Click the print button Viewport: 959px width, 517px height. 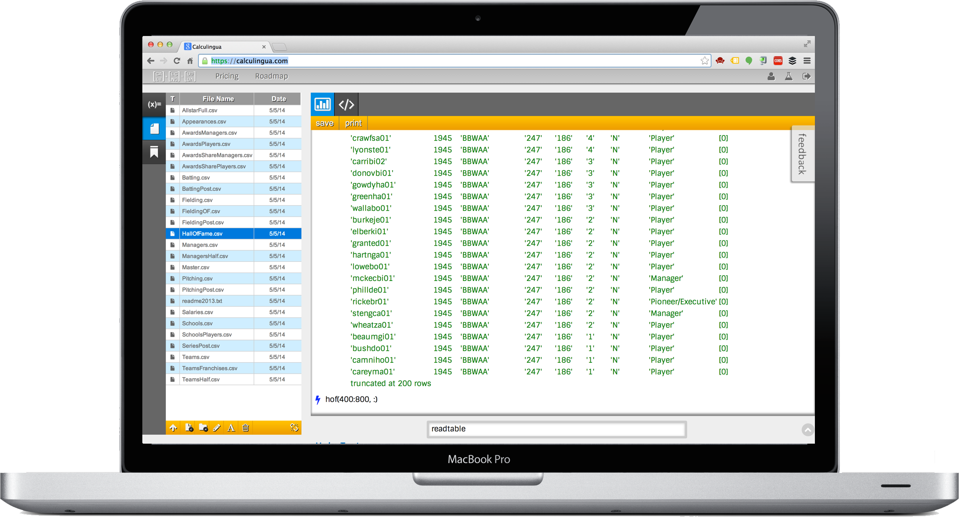(354, 123)
